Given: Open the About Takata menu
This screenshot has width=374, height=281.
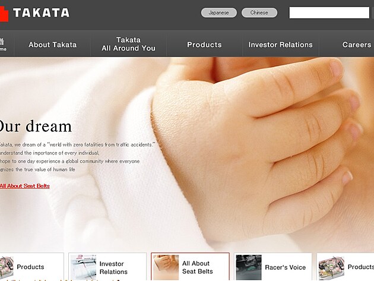Looking at the screenshot, I should click(x=52, y=45).
